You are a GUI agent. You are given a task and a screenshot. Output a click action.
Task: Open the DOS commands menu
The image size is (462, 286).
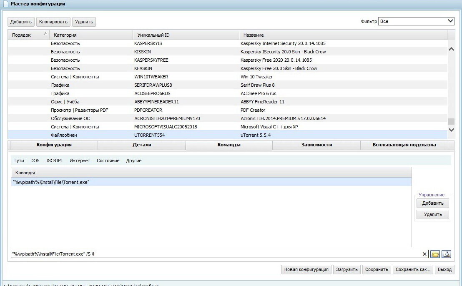(35, 161)
